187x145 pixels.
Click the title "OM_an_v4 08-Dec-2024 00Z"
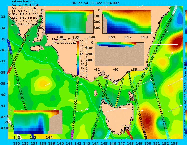pyautogui.click(x=95, y=3)
